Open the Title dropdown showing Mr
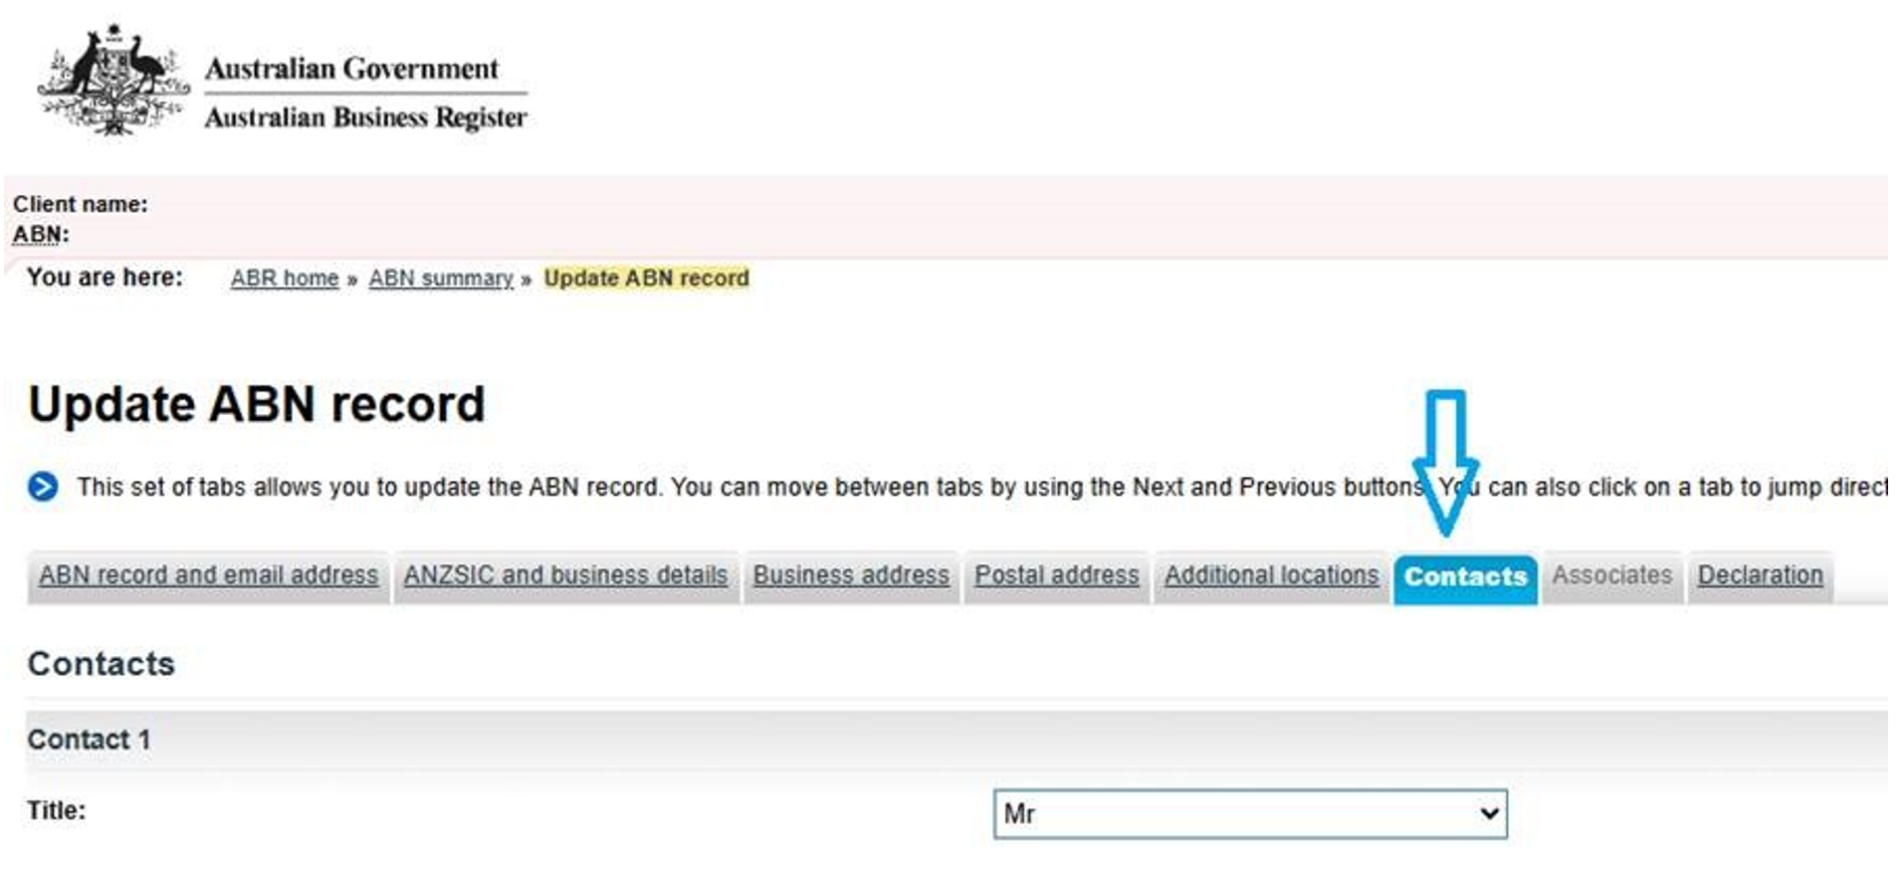 pyautogui.click(x=1250, y=814)
